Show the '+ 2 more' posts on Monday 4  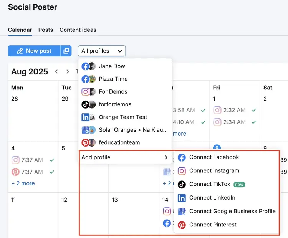23,183
